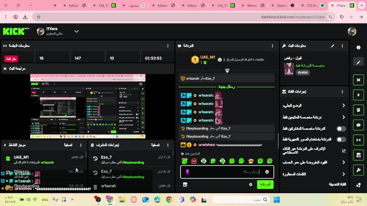This screenshot has height=206, width=367.
Task: Insert the red angry emote
Action: pos(194,161)
